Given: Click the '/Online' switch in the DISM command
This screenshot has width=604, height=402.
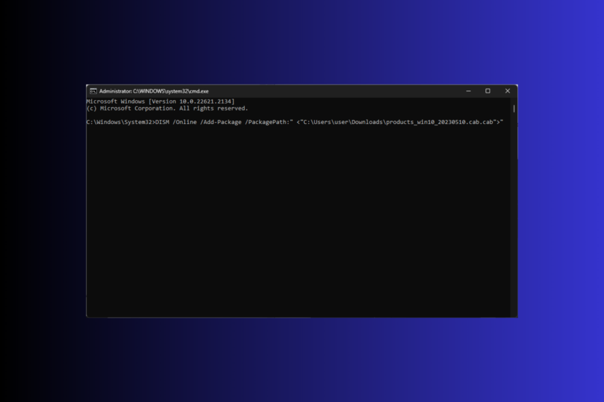Looking at the screenshot, I should click(x=185, y=122).
